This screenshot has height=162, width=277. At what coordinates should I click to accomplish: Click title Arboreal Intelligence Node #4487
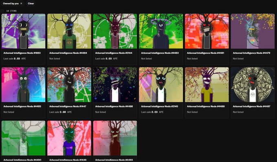[x=252, y=106]
